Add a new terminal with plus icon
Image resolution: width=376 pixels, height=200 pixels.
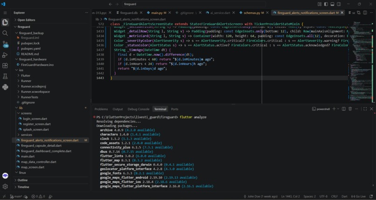point(334,109)
